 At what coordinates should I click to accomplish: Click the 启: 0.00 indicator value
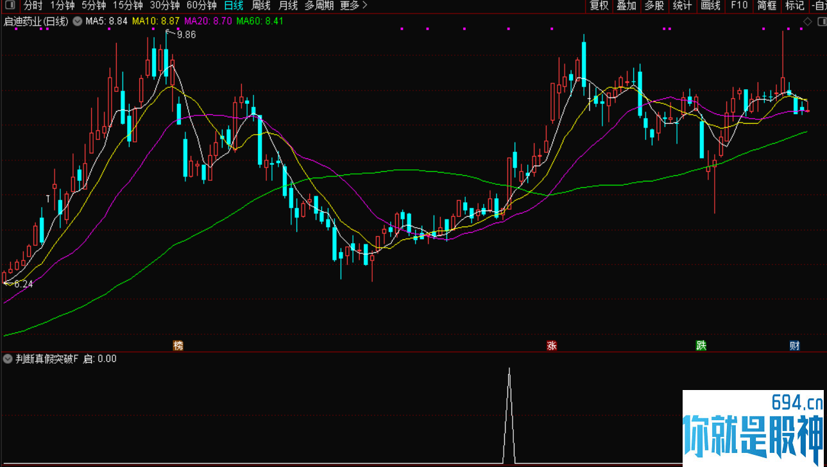(100, 359)
